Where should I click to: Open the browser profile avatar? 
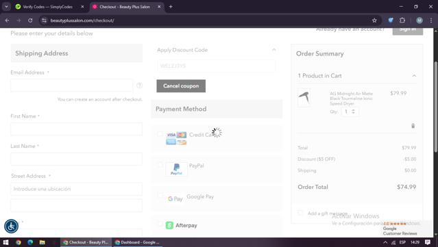pos(419,20)
